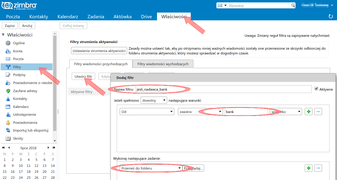The height and width of the screenshot is (180, 337).
Task: Add an action with lower green plus
Action: point(309,168)
